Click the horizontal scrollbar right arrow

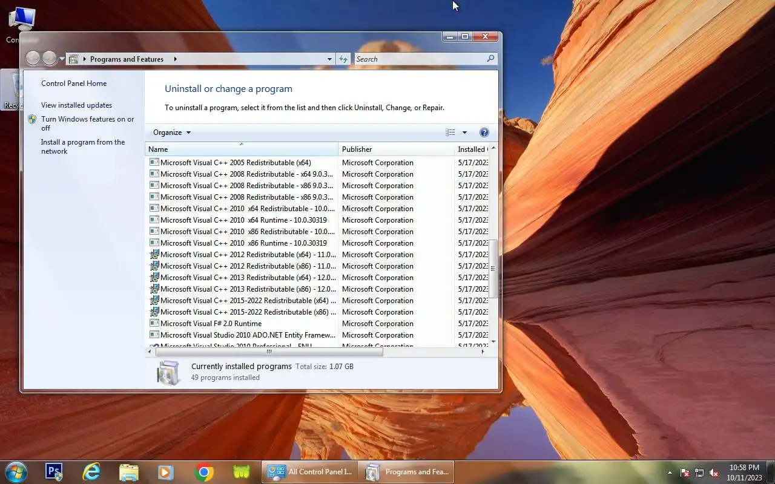(483, 352)
